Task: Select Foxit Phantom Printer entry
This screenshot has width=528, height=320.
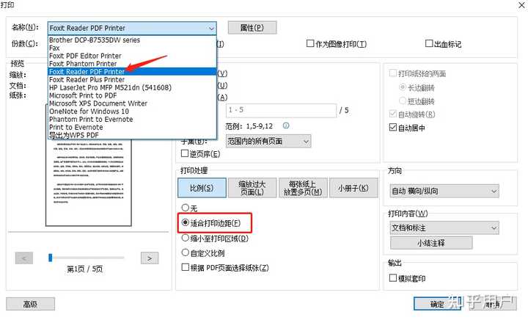Action: tap(132, 64)
